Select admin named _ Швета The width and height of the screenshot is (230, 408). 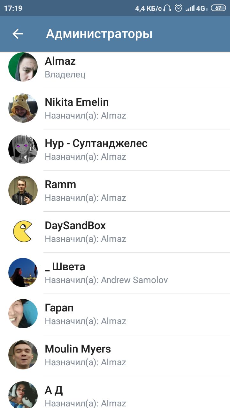[x=115, y=273]
